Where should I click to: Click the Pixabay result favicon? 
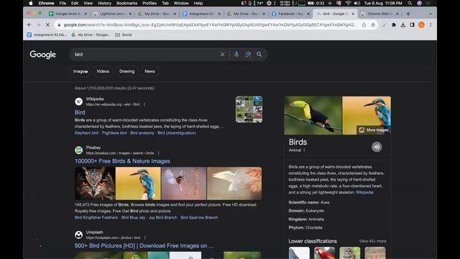pos(78,150)
